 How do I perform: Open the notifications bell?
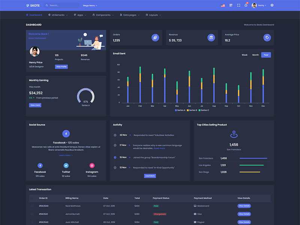pos(246,5)
